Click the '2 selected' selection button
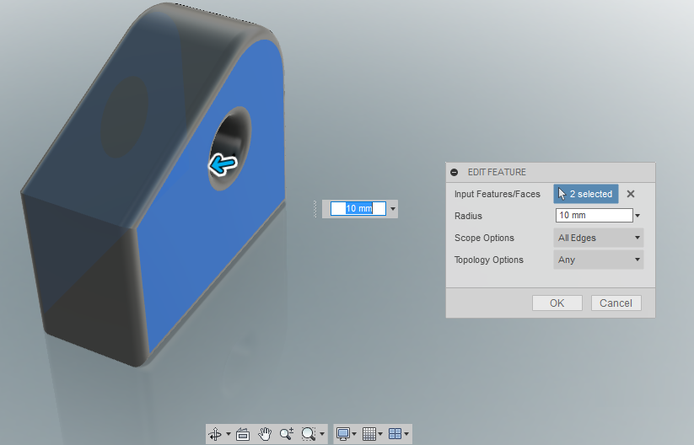The image size is (694, 445). coord(586,194)
